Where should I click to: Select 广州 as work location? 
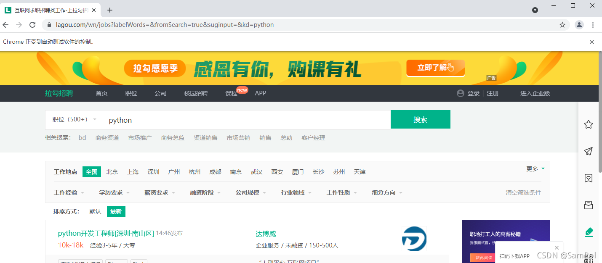[174, 172]
